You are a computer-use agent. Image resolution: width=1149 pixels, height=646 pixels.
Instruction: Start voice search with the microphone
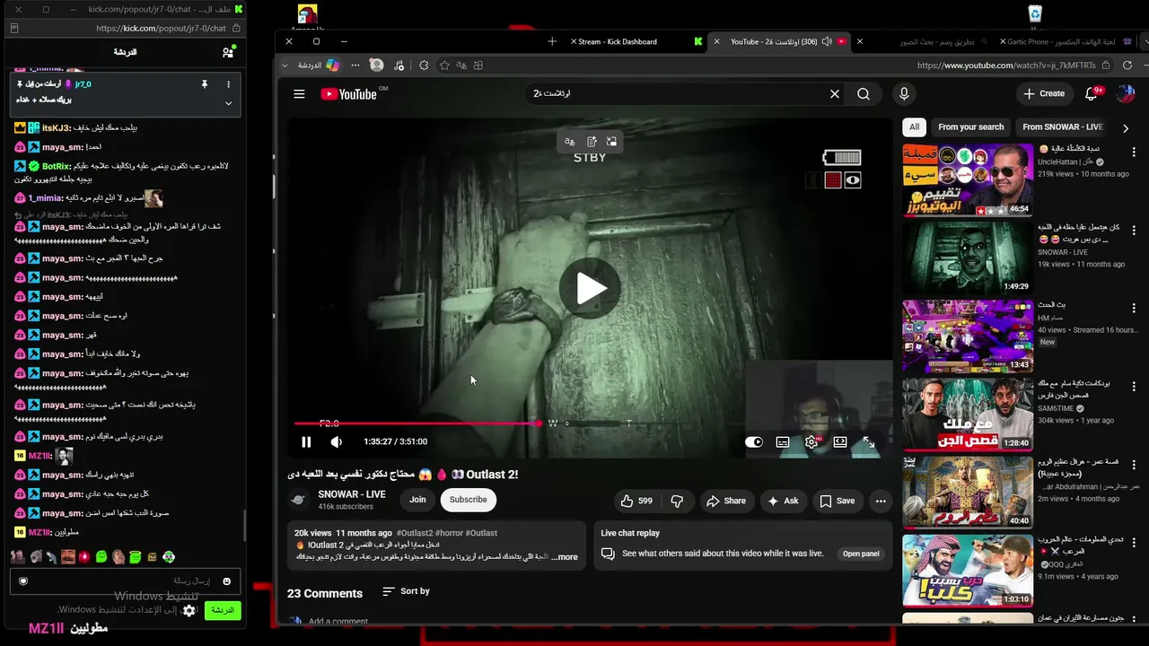904,94
